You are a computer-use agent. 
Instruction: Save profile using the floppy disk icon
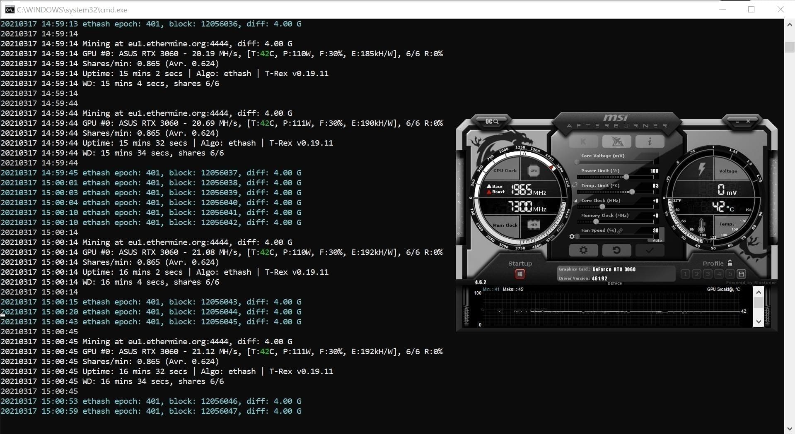[741, 273]
